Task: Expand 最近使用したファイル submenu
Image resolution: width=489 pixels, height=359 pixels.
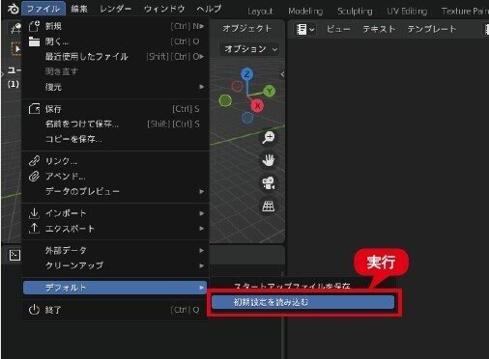Action: click(x=116, y=57)
